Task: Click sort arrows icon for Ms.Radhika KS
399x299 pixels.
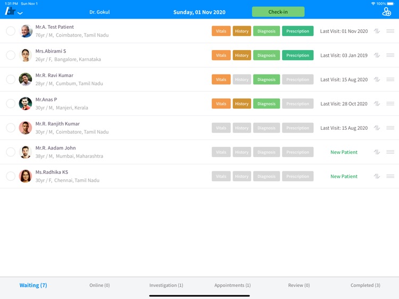Action: (x=377, y=176)
